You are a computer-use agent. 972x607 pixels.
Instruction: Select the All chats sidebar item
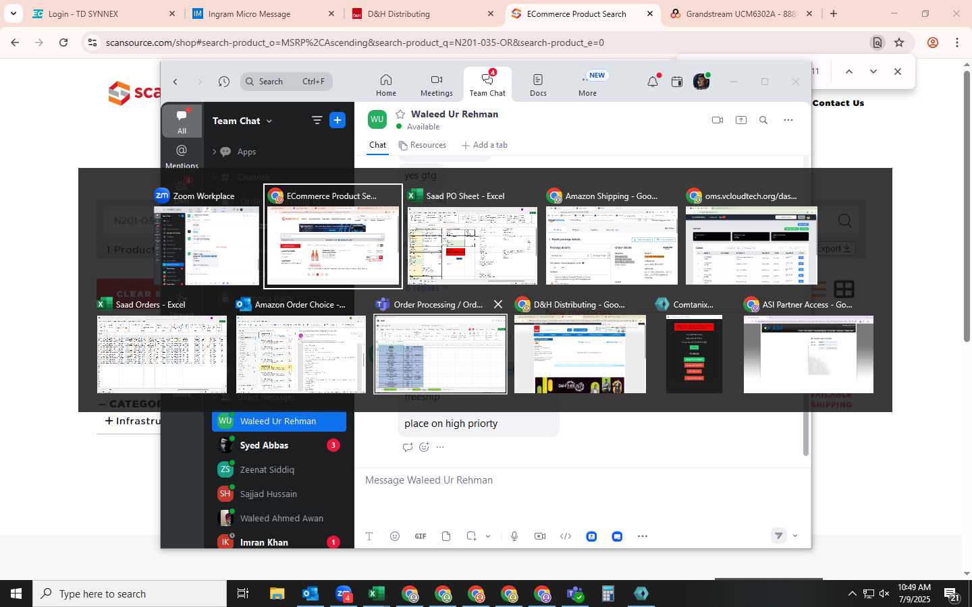click(182, 121)
